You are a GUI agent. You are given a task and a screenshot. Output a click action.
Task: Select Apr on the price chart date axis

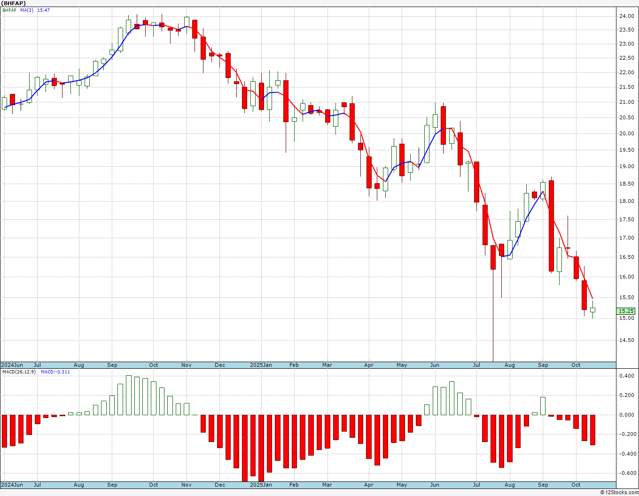click(x=369, y=365)
